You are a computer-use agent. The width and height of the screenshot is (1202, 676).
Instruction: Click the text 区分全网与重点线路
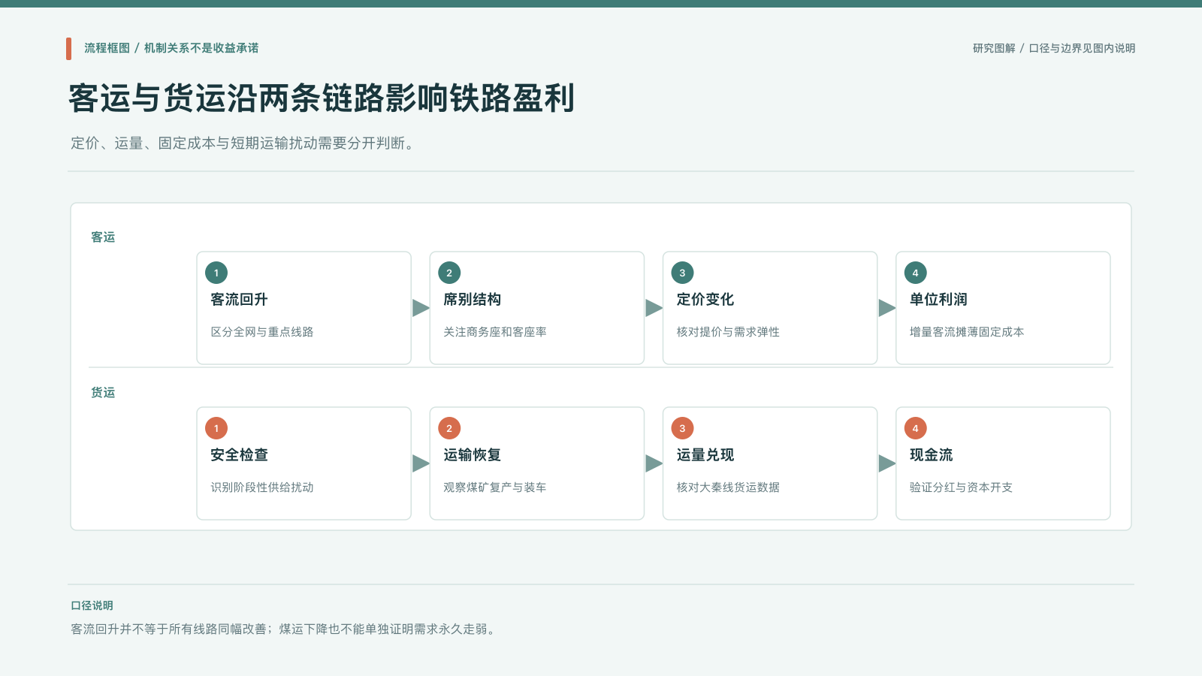(x=262, y=332)
